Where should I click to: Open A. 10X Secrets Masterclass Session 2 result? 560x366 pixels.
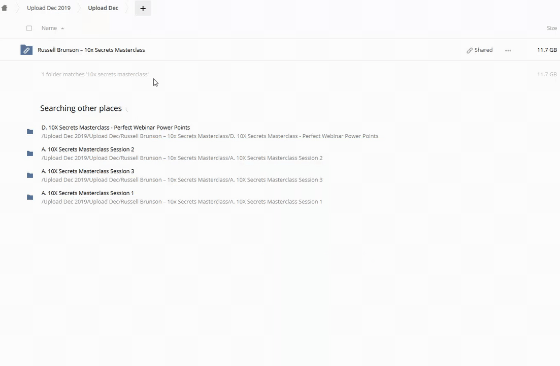pyautogui.click(x=88, y=149)
